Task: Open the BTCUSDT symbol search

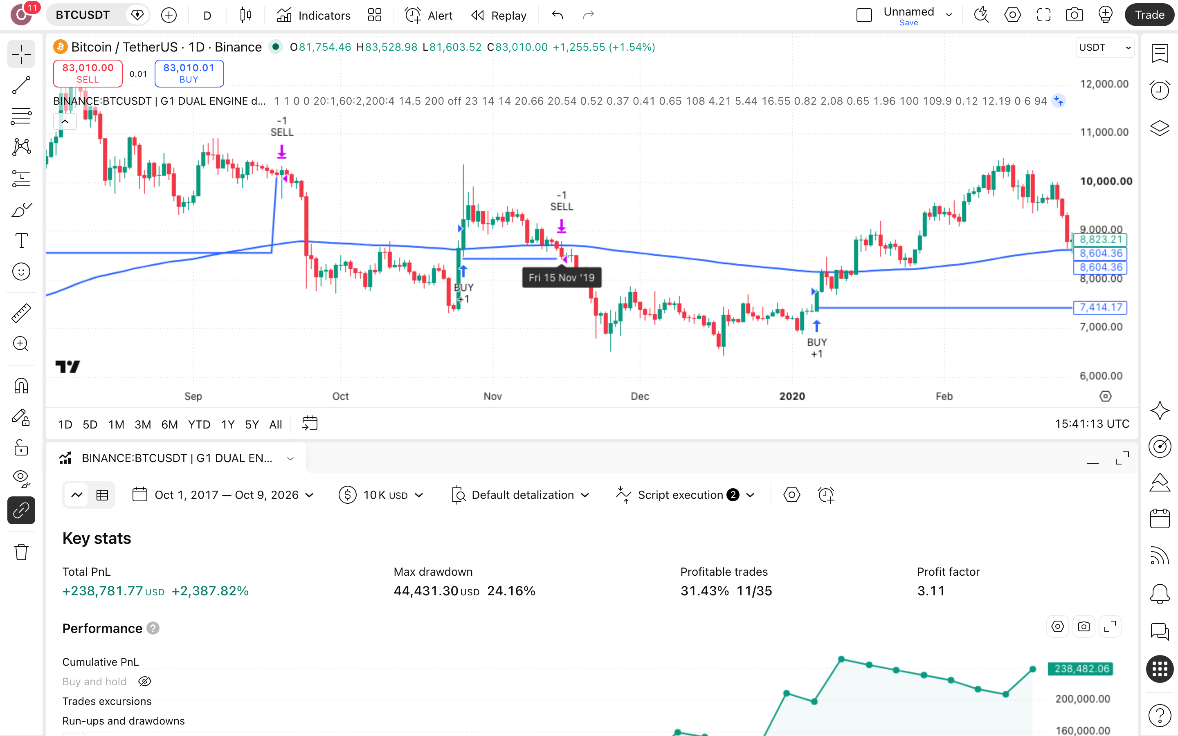Action: 83,15
